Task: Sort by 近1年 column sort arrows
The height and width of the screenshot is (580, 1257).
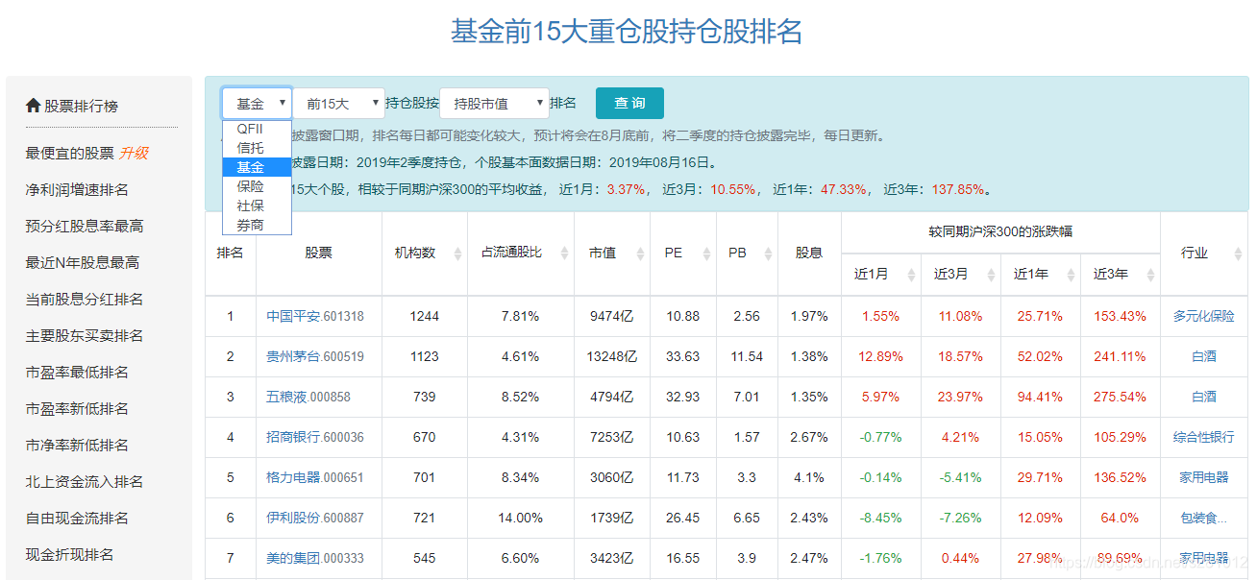Action: click(1071, 275)
